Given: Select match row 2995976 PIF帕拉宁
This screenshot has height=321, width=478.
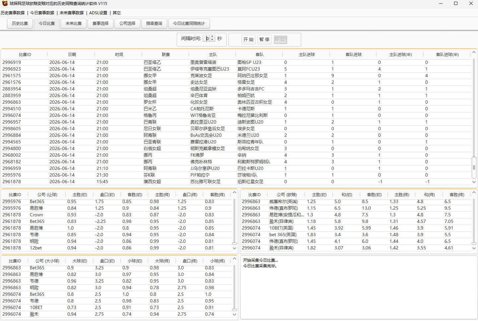Looking at the screenshot, I should click(236, 175).
